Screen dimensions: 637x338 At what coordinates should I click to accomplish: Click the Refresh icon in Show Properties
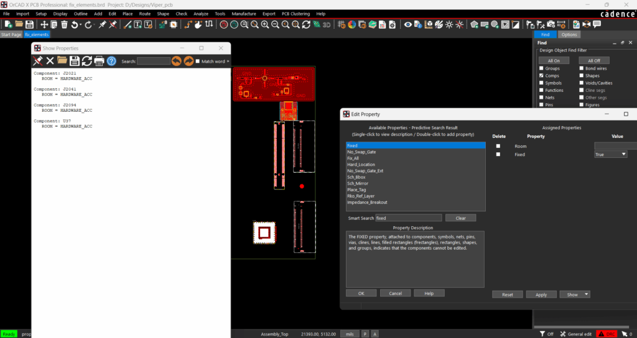[86, 61]
